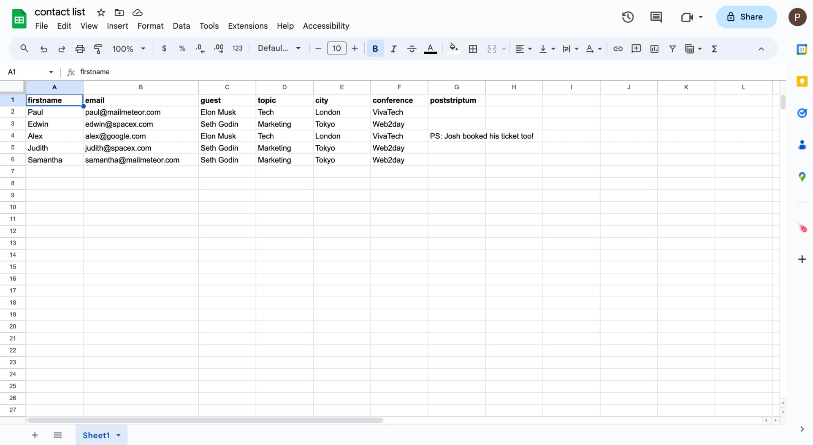Image resolution: width=813 pixels, height=445 pixels.
Task: Open vertical align dropdown
Action: [547, 49]
